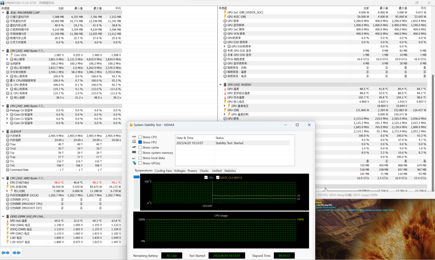Click the expand columns double-arrow button
Screen dimensions: 435x260
(6, 253)
